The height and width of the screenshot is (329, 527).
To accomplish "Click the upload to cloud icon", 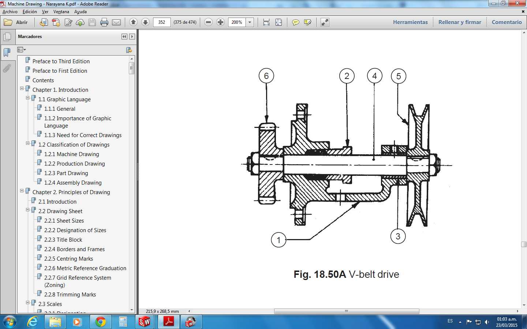I will pos(80,22).
